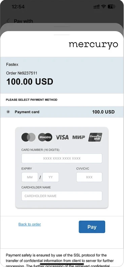Click the VISA card logo
Screen dimensions: 124x267
[x=62, y=137]
